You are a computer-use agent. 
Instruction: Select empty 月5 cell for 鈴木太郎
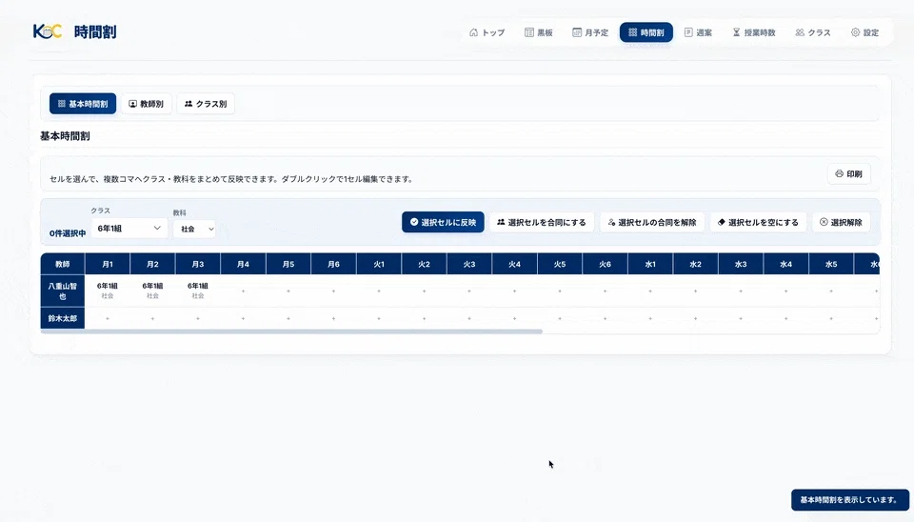click(288, 318)
